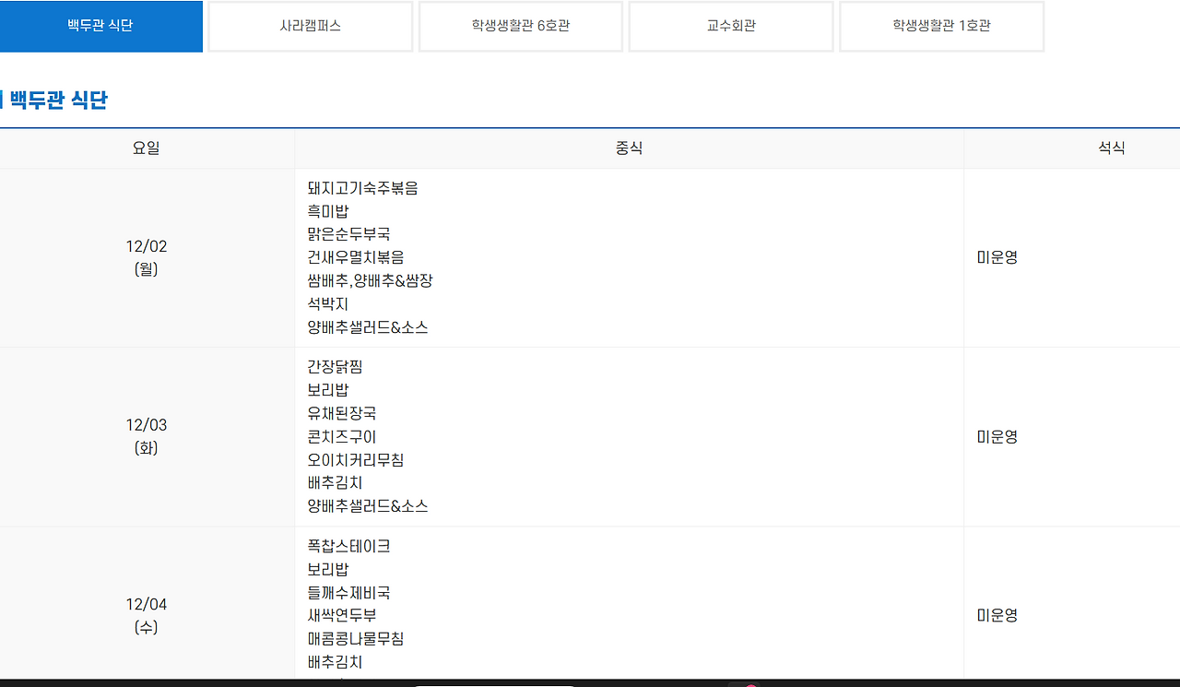The height and width of the screenshot is (687, 1180).
Task: View the 학생생활관 1호관 menu
Action: coord(940,26)
